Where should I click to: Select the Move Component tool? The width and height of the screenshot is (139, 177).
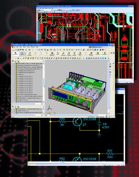click(63, 54)
